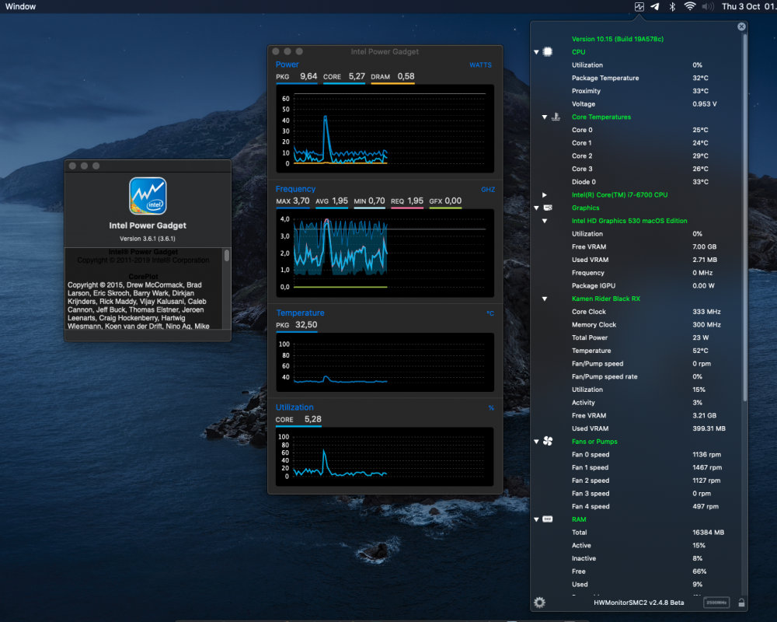Click the WATTS unit label
Screen dimensions: 777x622
(480, 65)
